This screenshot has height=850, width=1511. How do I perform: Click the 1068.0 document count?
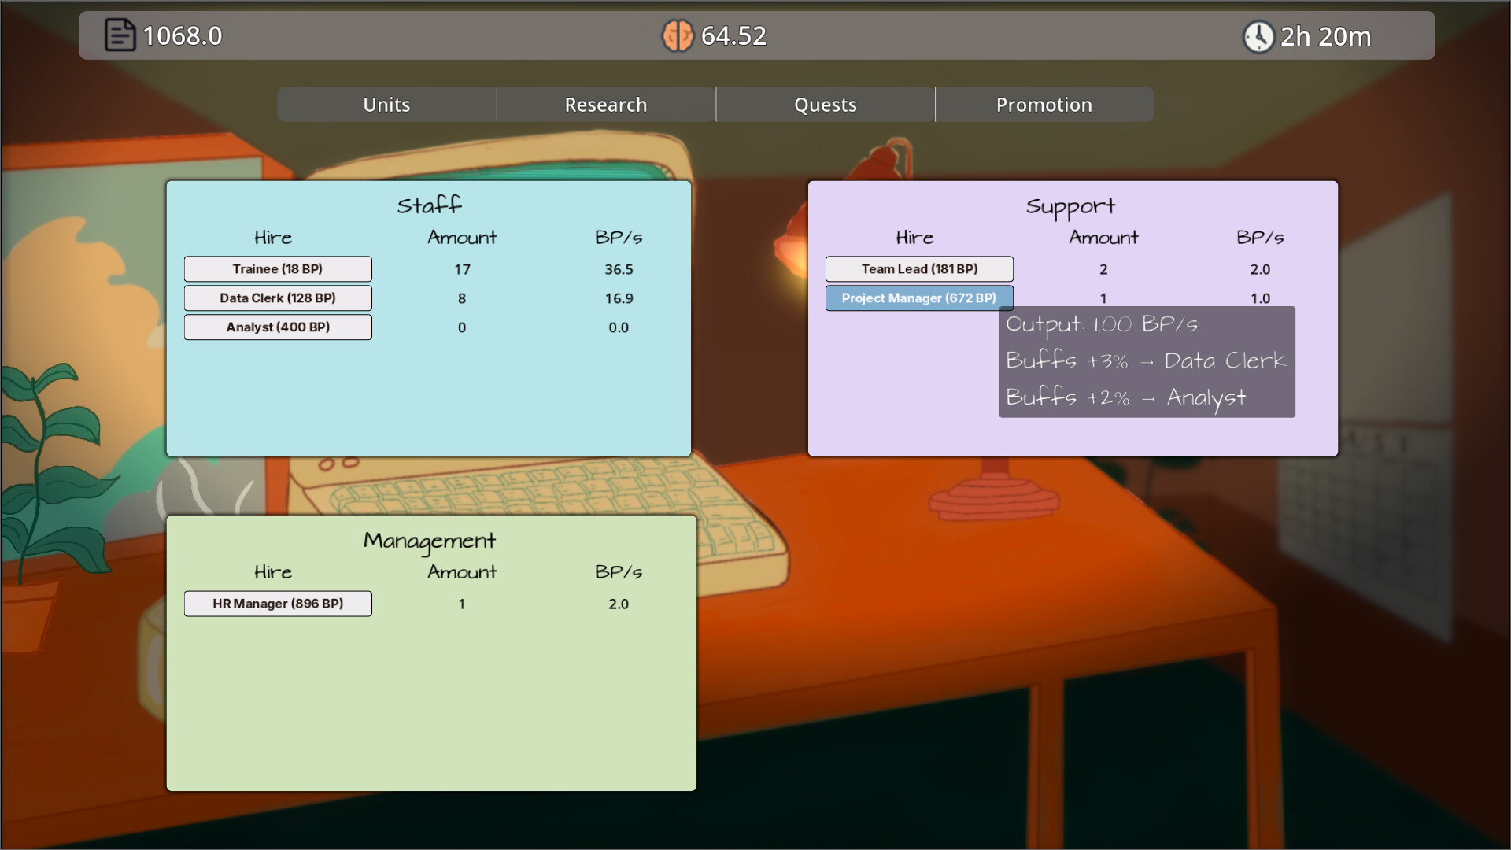(x=182, y=36)
